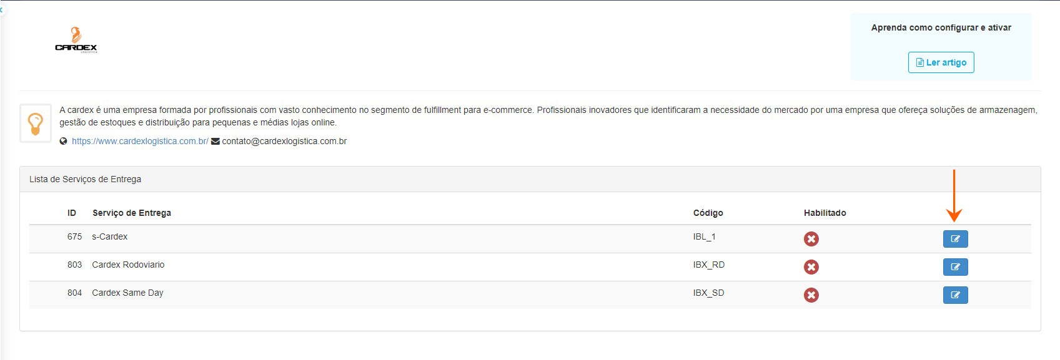Click the contato@cardexlogistica.com.br email address

click(284, 142)
